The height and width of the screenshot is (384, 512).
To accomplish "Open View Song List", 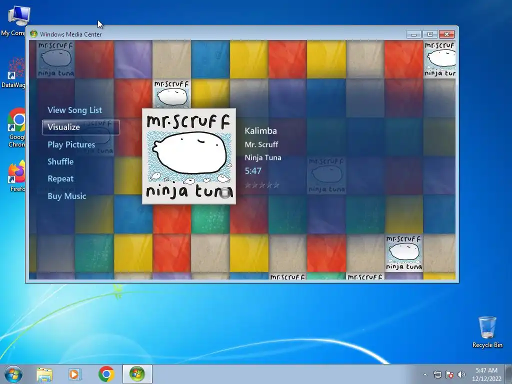I will pos(75,110).
